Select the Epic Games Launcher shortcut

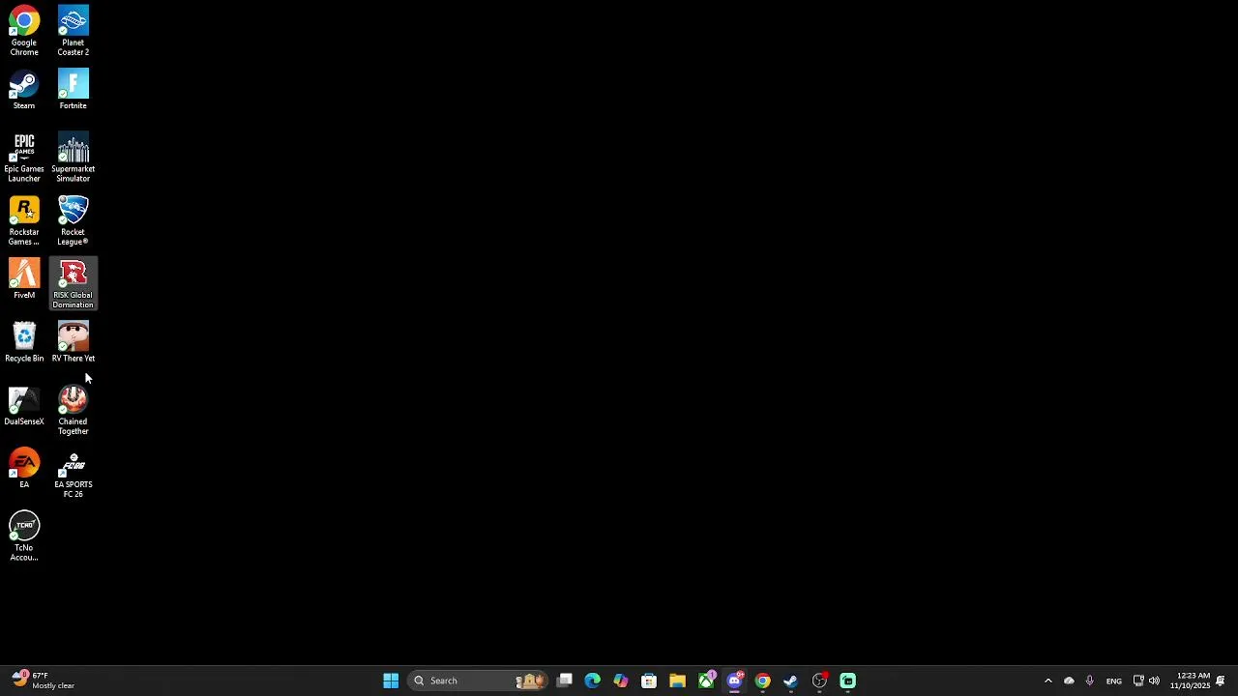tap(24, 158)
